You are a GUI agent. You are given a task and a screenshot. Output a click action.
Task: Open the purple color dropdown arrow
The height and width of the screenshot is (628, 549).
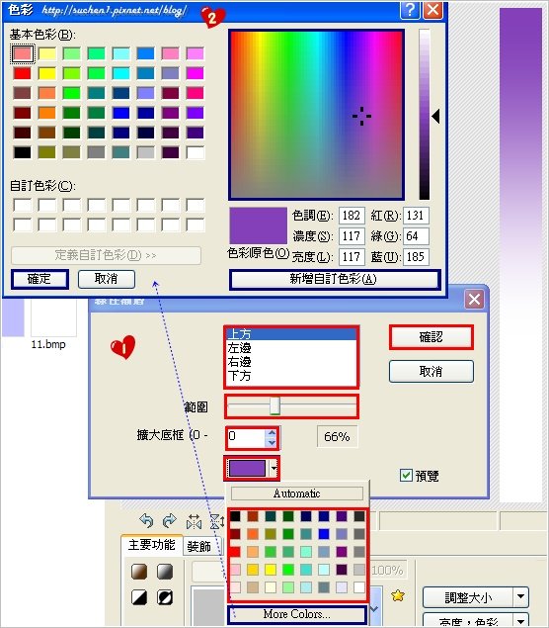coord(274,468)
